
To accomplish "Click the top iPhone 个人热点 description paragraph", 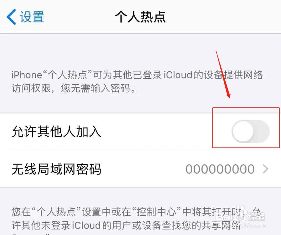I will pos(137,82).
